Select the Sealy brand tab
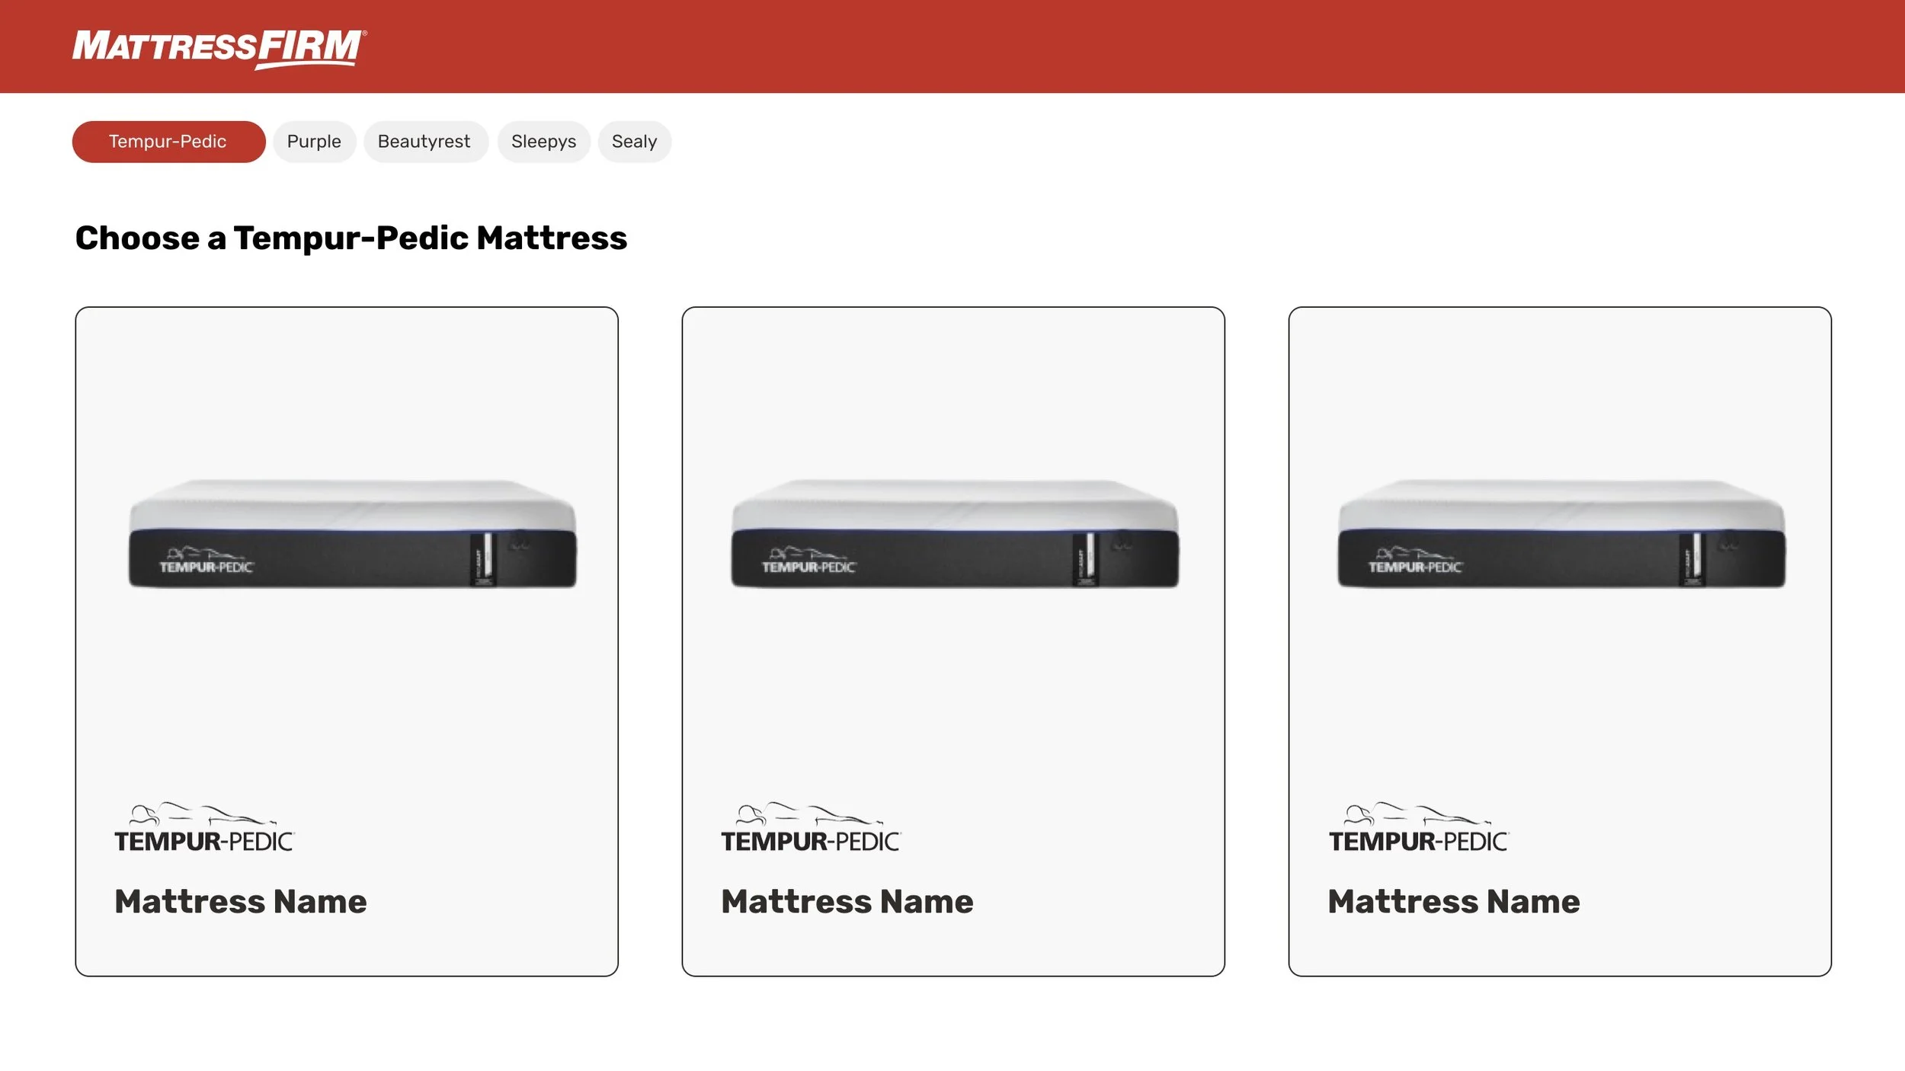This screenshot has height=1071, width=1905. click(634, 142)
